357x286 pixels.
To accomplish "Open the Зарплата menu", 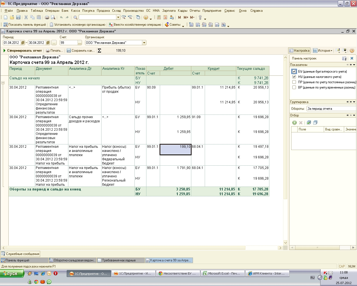I will 169,11.
